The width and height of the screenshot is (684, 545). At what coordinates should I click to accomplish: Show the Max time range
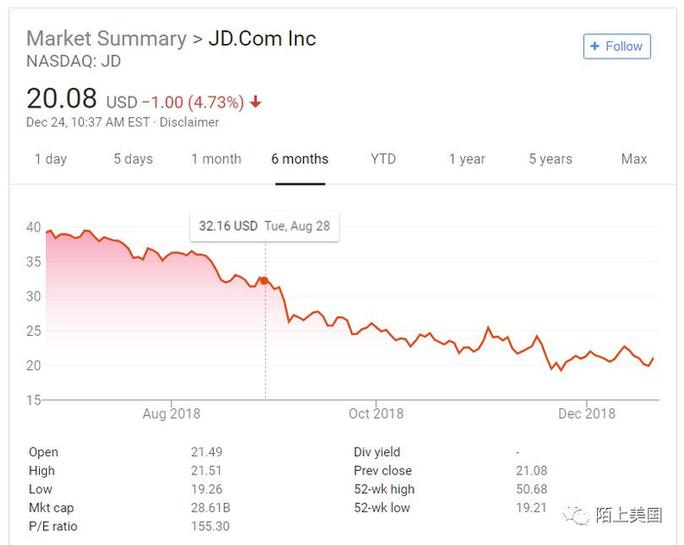point(634,159)
